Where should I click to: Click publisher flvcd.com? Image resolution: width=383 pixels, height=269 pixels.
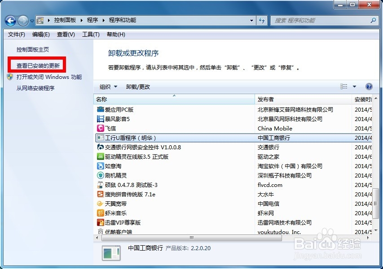tap(270, 185)
